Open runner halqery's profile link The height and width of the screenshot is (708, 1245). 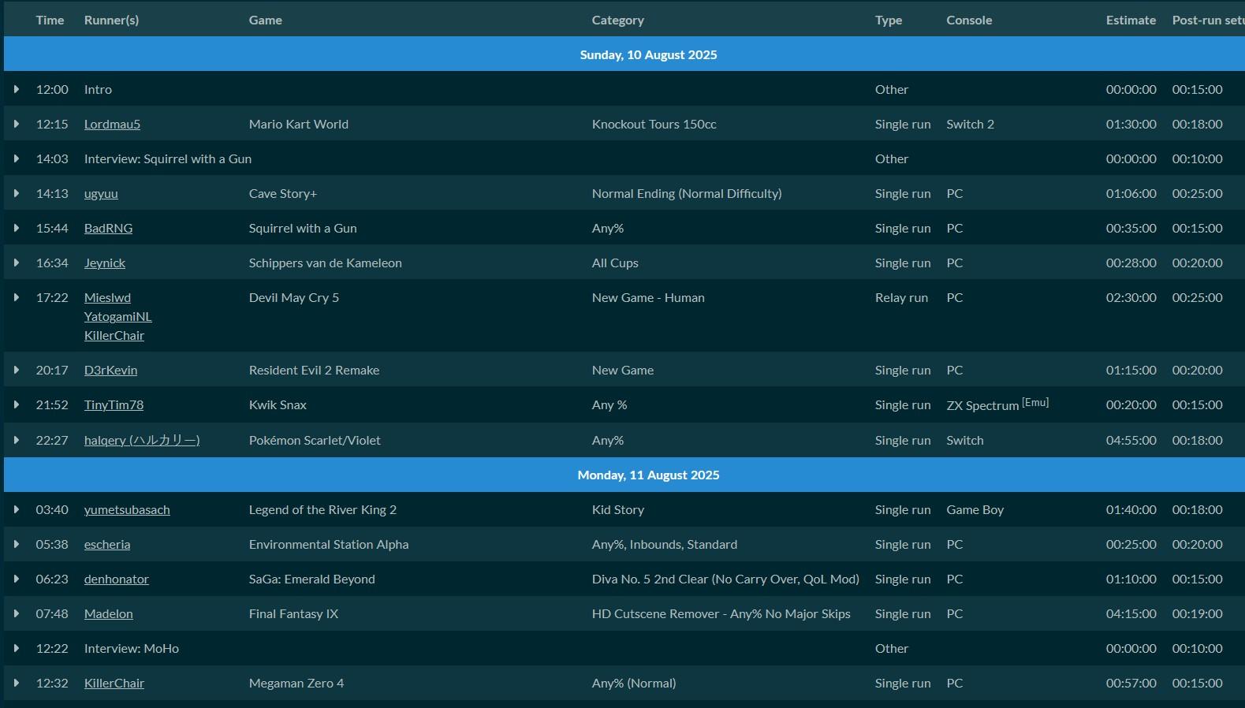142,440
